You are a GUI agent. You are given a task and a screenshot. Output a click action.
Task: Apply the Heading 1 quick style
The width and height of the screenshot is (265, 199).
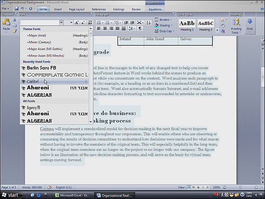187,25
